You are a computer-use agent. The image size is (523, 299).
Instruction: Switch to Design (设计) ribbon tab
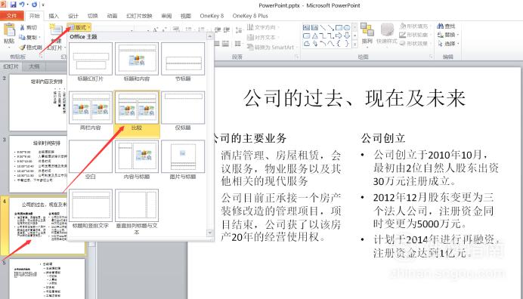click(73, 16)
